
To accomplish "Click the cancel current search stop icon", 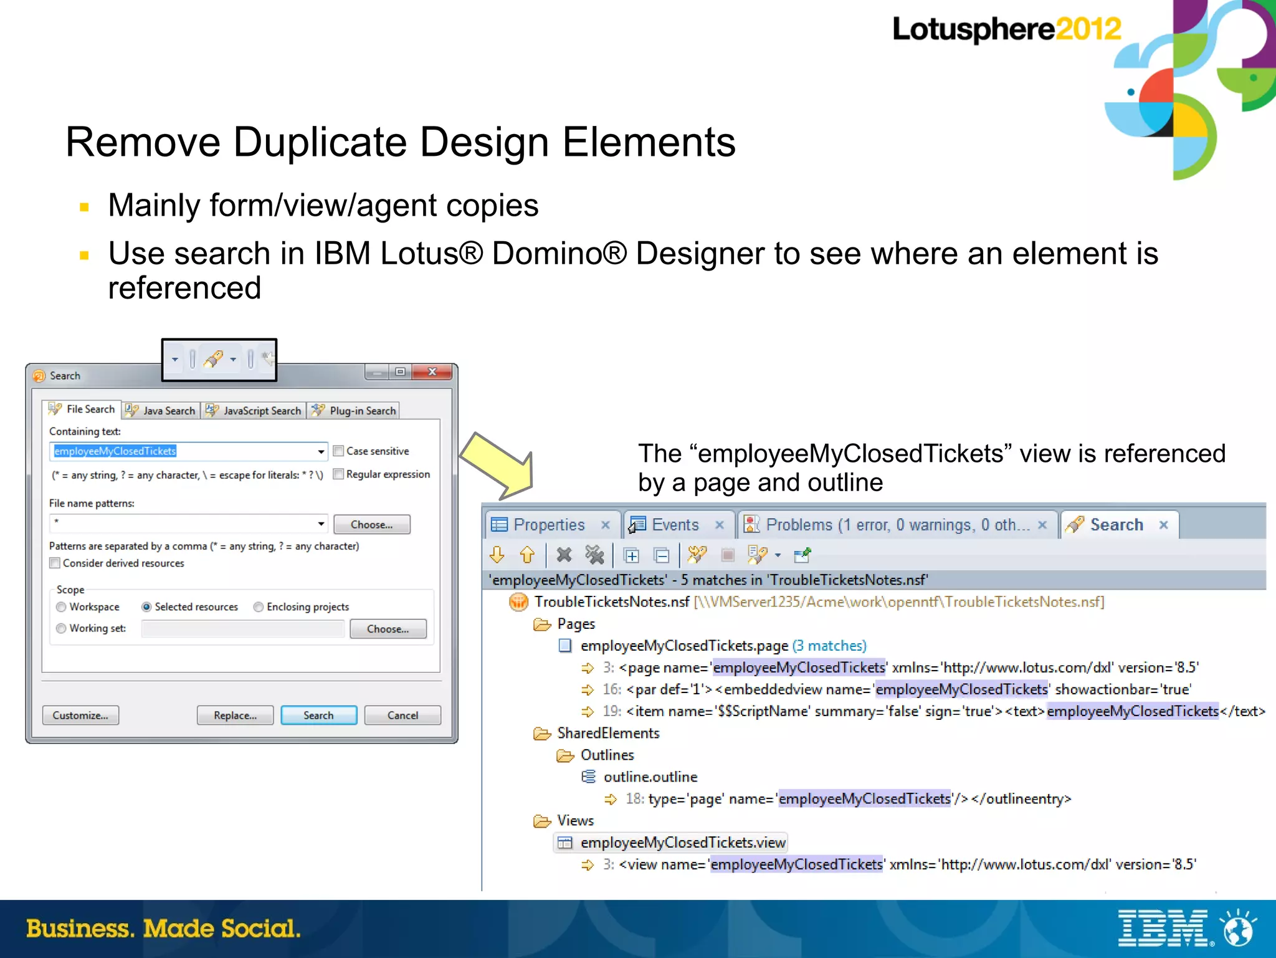I will pyautogui.click(x=727, y=554).
